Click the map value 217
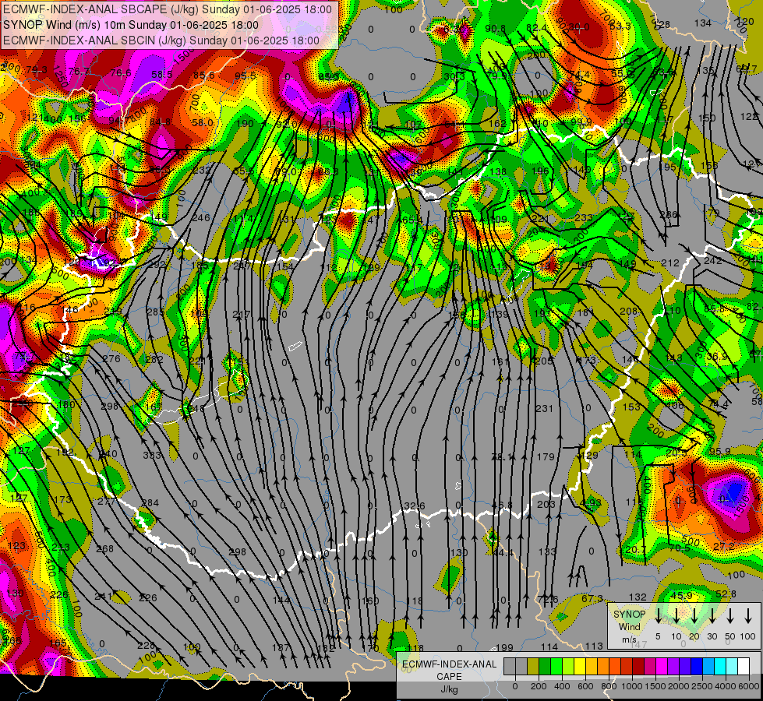 242,314
